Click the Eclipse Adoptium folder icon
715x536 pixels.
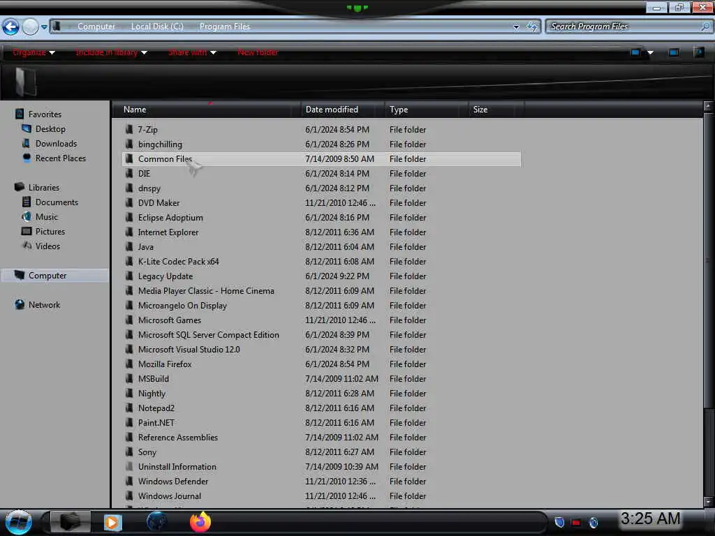(129, 218)
